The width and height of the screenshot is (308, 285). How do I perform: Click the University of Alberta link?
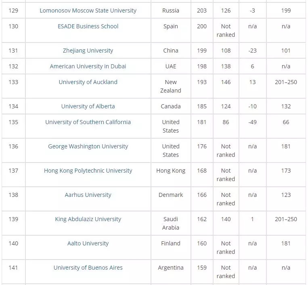coord(88,106)
